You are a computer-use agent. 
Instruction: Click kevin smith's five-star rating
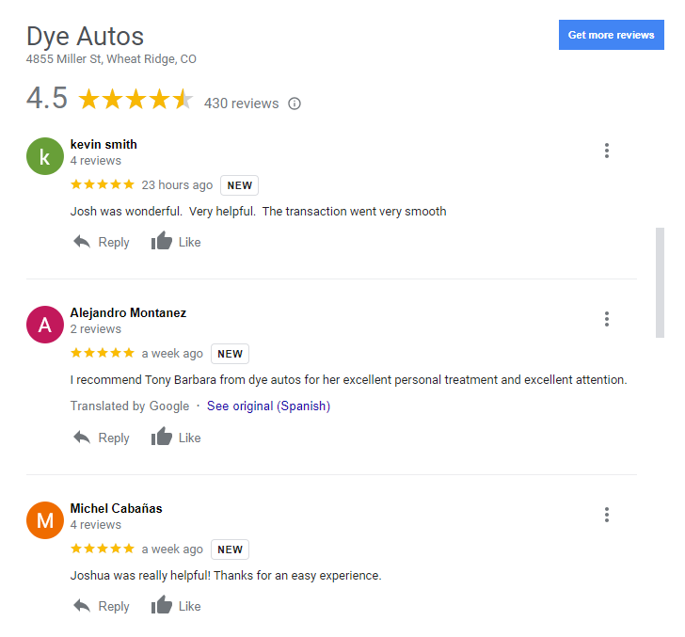[103, 184]
